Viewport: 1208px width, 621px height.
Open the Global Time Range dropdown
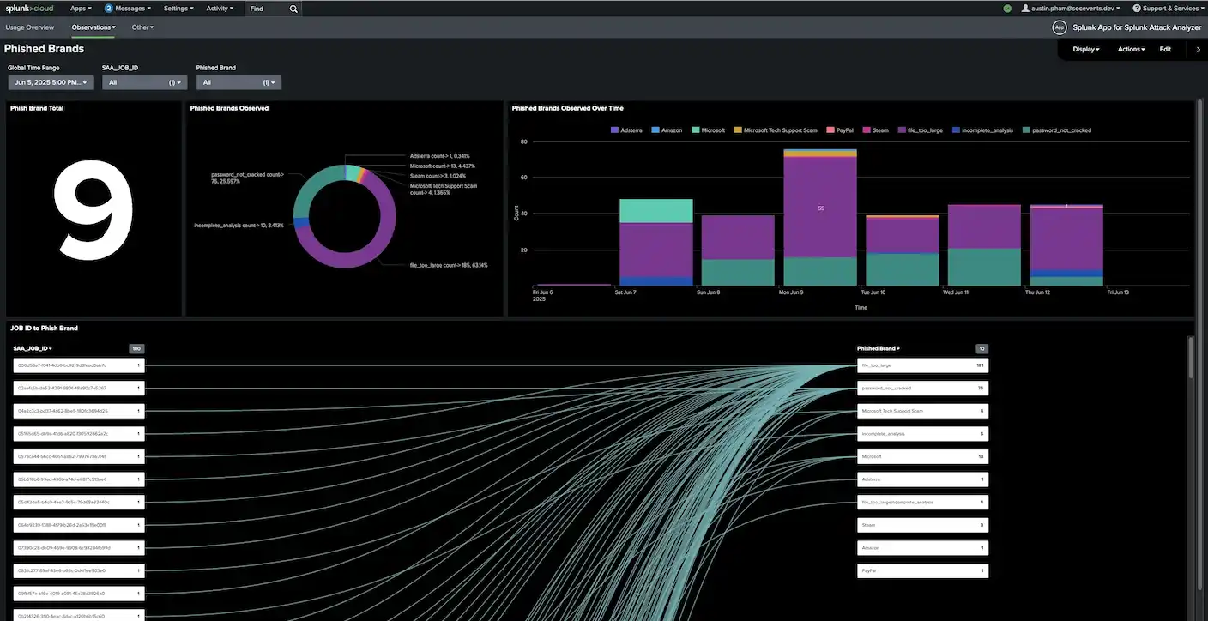50,81
